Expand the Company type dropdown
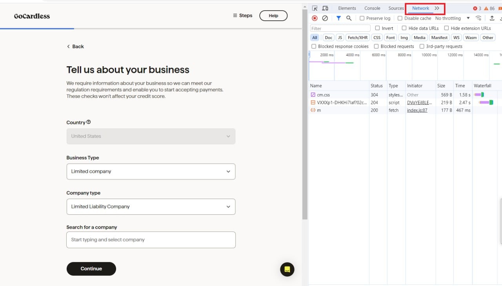 pos(151,207)
